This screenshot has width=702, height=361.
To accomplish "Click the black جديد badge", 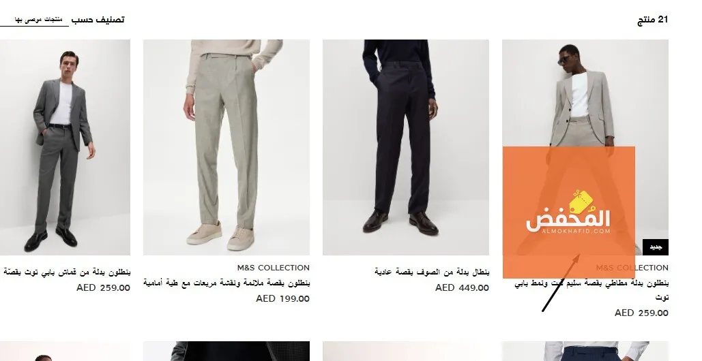I will pyautogui.click(x=656, y=247).
